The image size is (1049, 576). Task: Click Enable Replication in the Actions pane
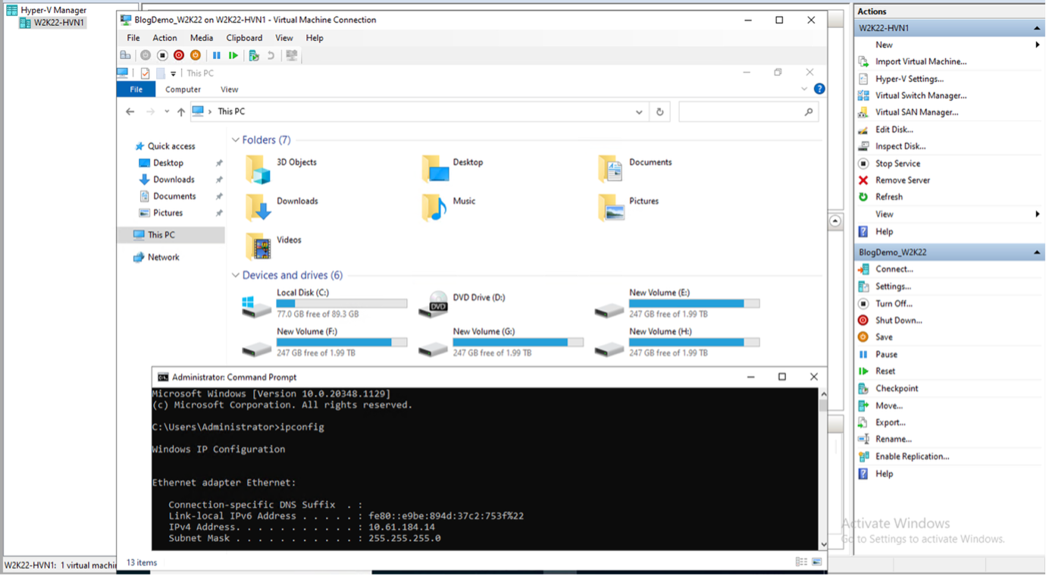913,457
